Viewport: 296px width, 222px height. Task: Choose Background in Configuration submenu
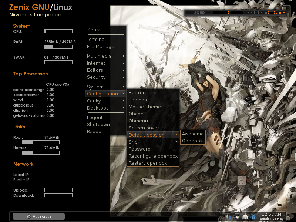[x=153, y=93]
